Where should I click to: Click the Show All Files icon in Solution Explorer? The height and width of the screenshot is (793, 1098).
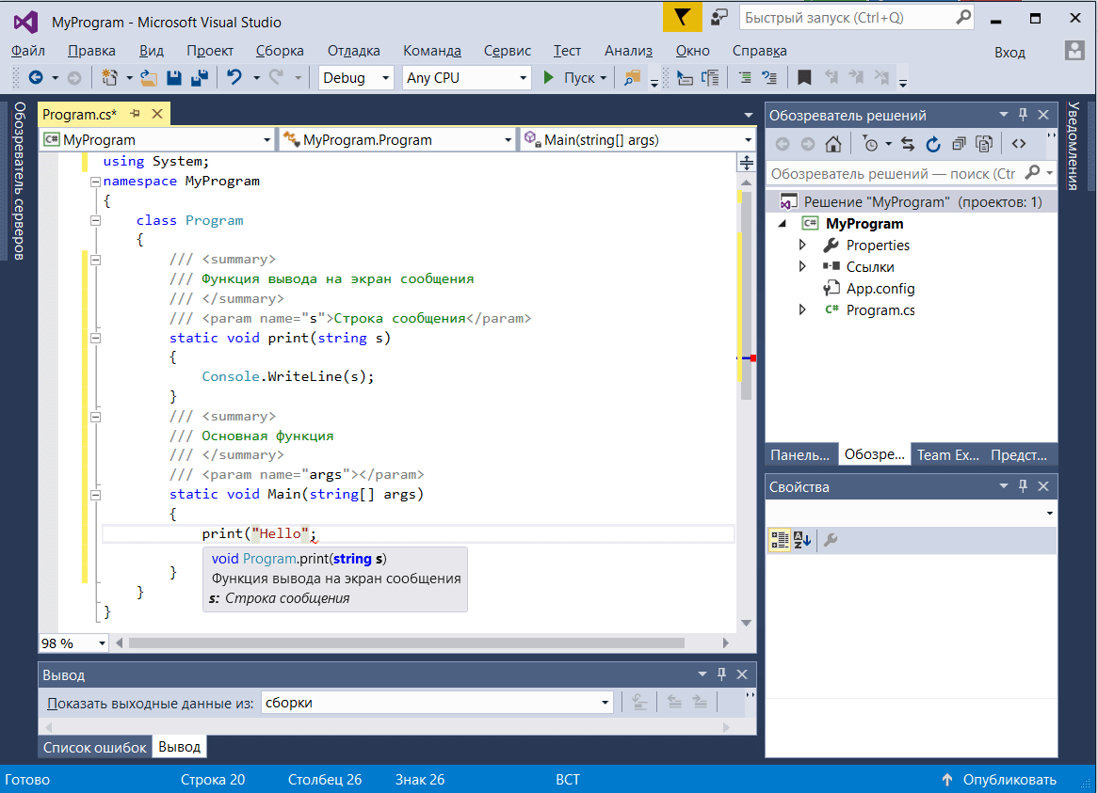pyautogui.click(x=984, y=144)
